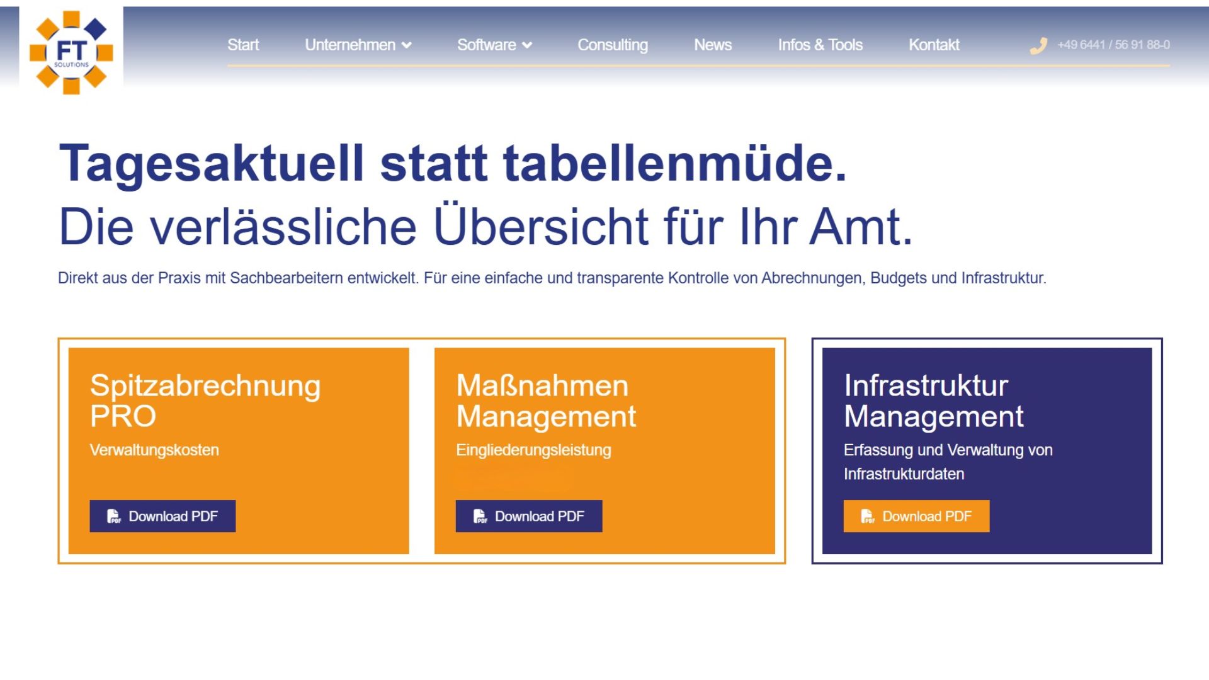The height and width of the screenshot is (680, 1209).
Task: Download PDF for Maßnahmen Management
Action: (x=529, y=516)
